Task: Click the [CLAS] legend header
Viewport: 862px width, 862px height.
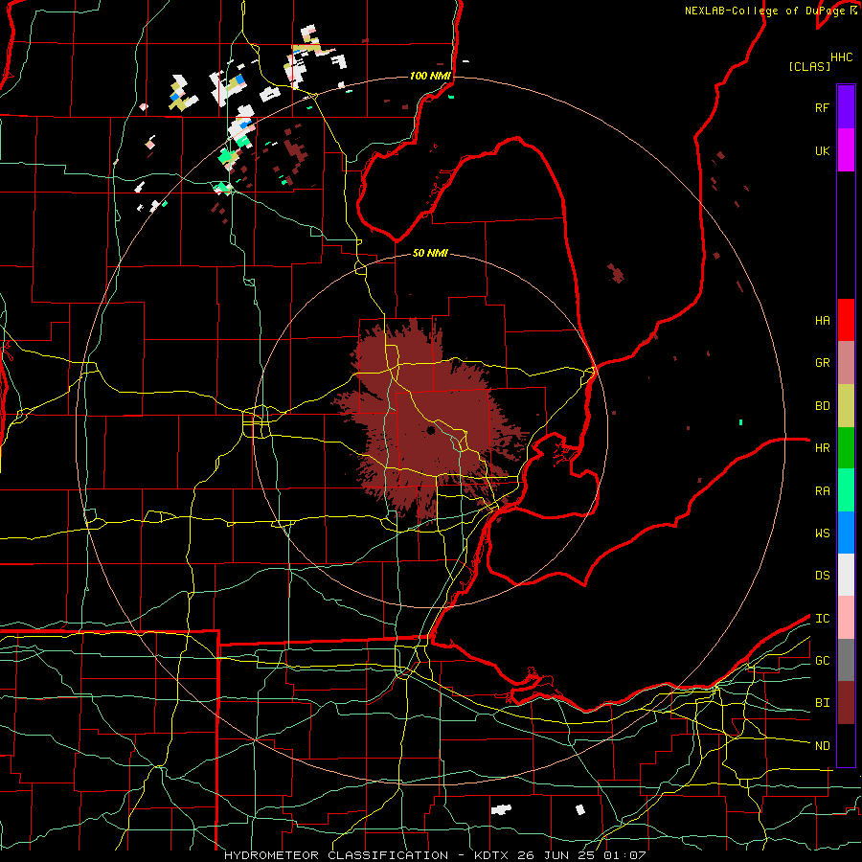Action: [809, 66]
